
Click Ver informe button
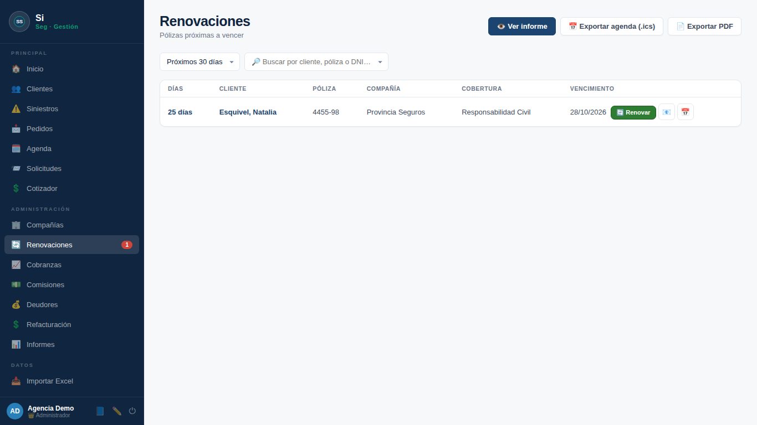tap(522, 26)
